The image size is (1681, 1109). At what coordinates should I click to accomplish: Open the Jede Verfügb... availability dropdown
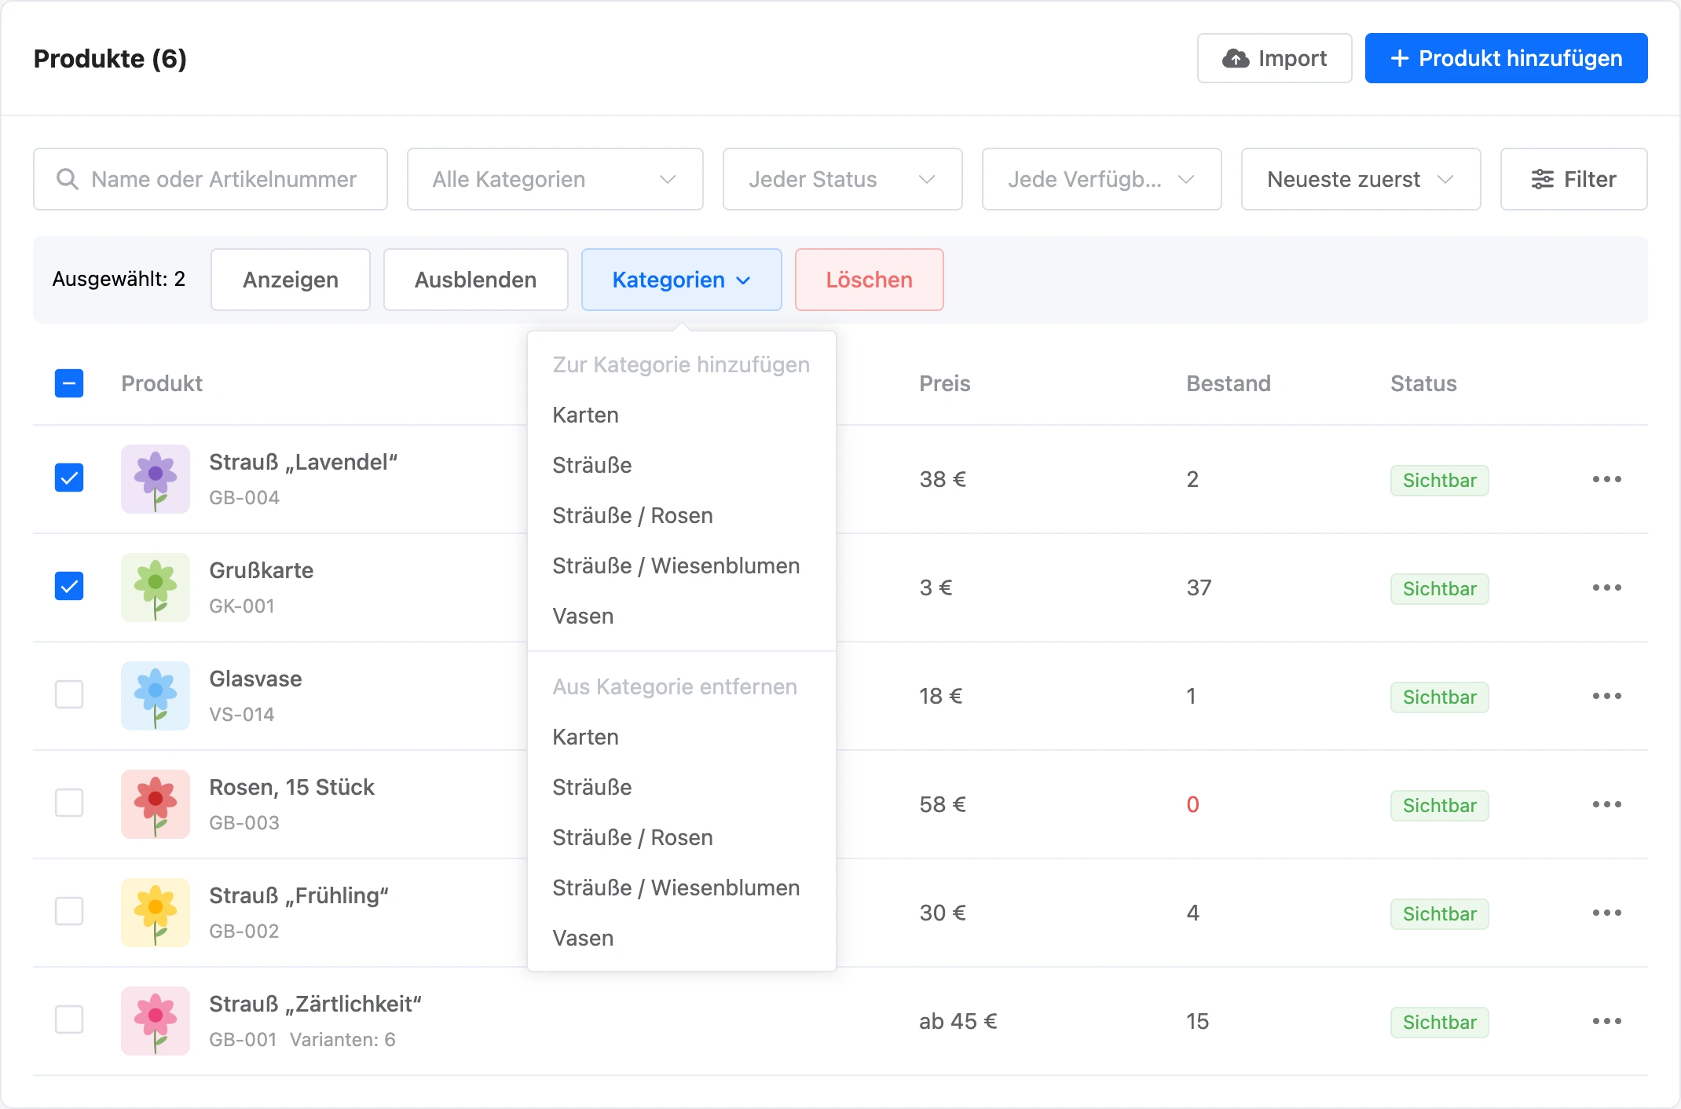coord(1102,179)
